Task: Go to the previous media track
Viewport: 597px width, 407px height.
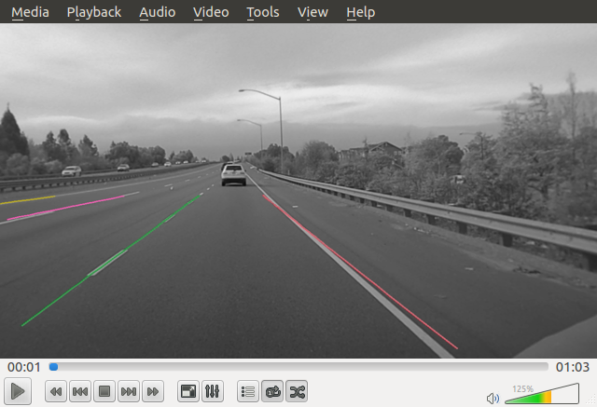Action: pos(80,391)
